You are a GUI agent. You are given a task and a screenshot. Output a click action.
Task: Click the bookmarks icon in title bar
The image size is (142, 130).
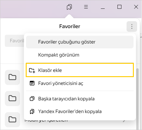pos(69,7)
